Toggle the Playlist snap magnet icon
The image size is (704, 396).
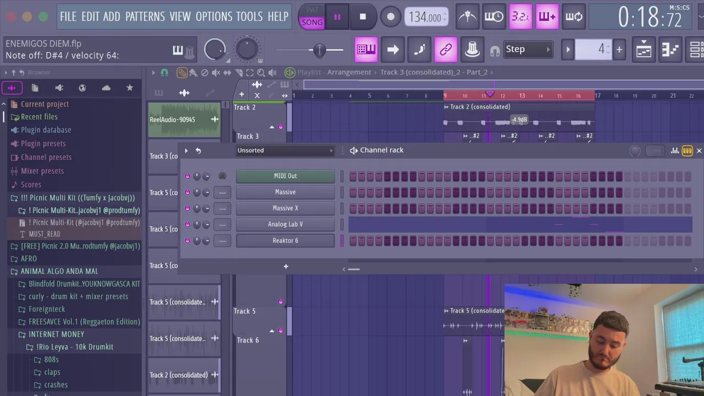tap(164, 72)
